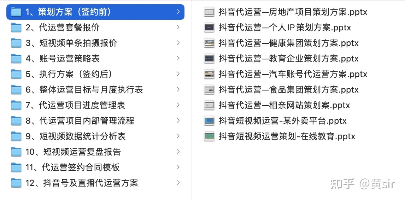Select folder 6、整体运营目标与月度执行表
This screenshot has width=405, height=200.
point(84,90)
